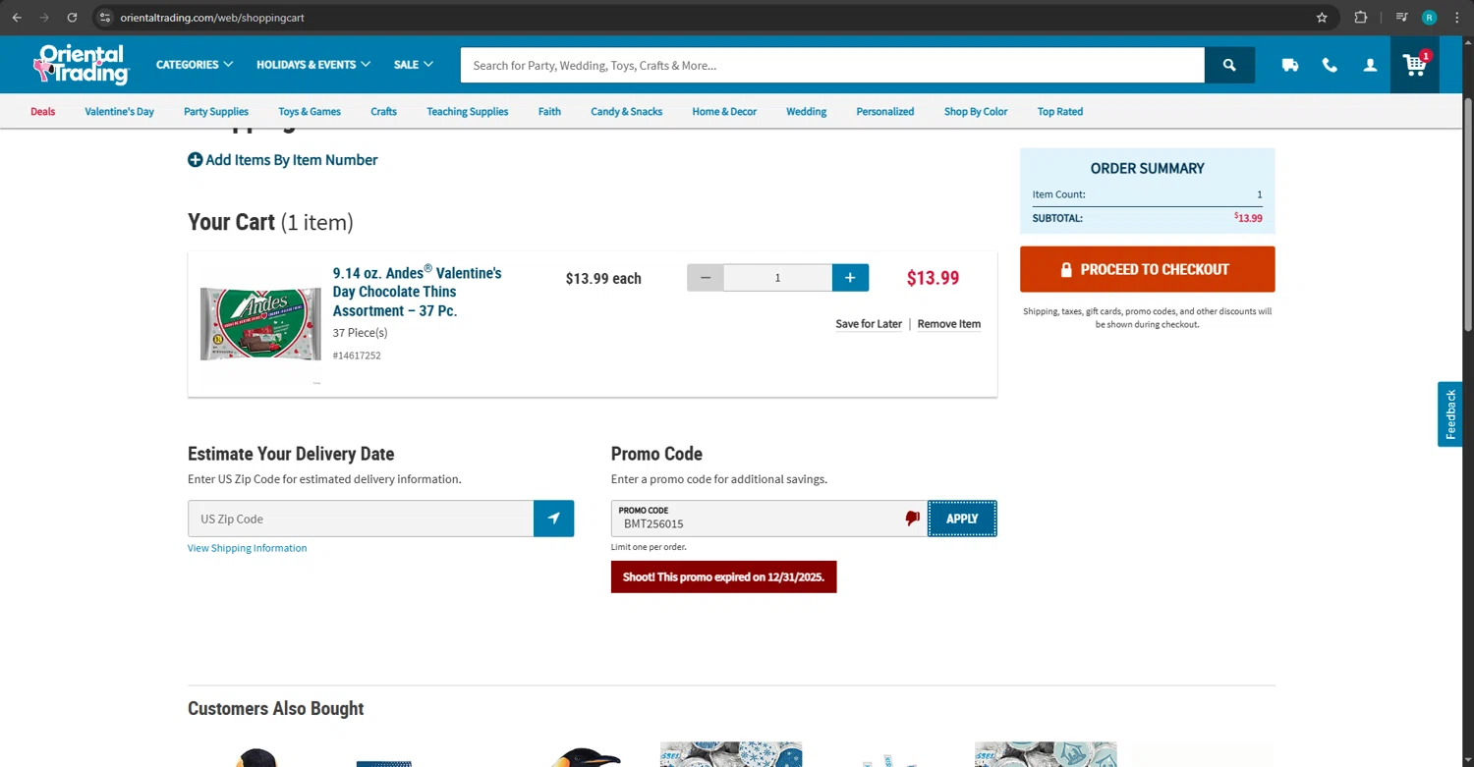Click the cart quantity field
The height and width of the screenshot is (767, 1474).
tap(778, 278)
